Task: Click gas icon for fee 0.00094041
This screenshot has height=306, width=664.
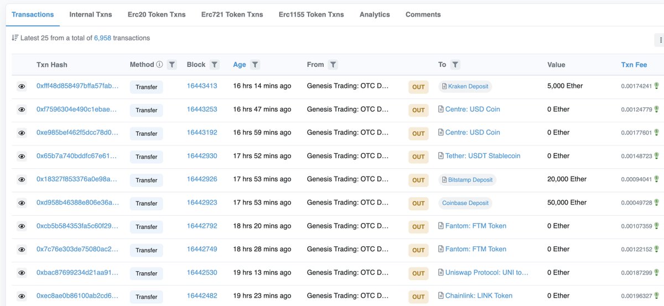Action: pyautogui.click(x=657, y=179)
